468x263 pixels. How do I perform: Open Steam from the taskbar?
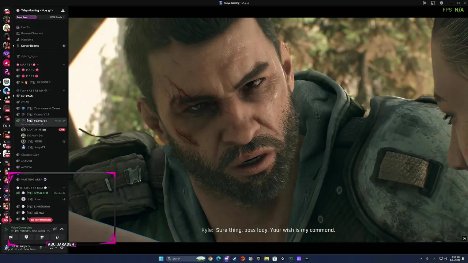(234, 259)
